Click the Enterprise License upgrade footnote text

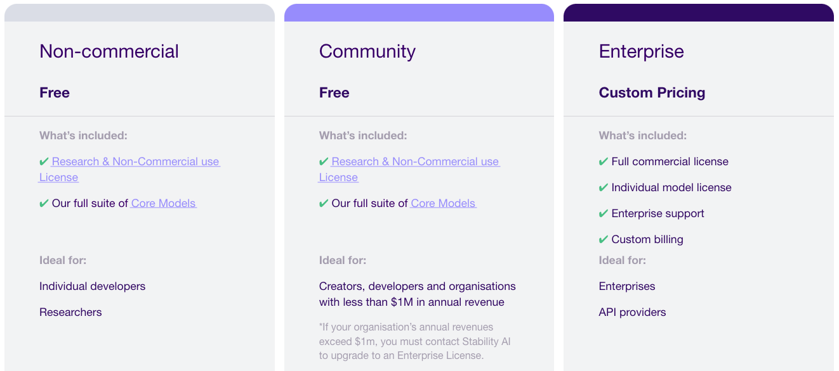(415, 341)
